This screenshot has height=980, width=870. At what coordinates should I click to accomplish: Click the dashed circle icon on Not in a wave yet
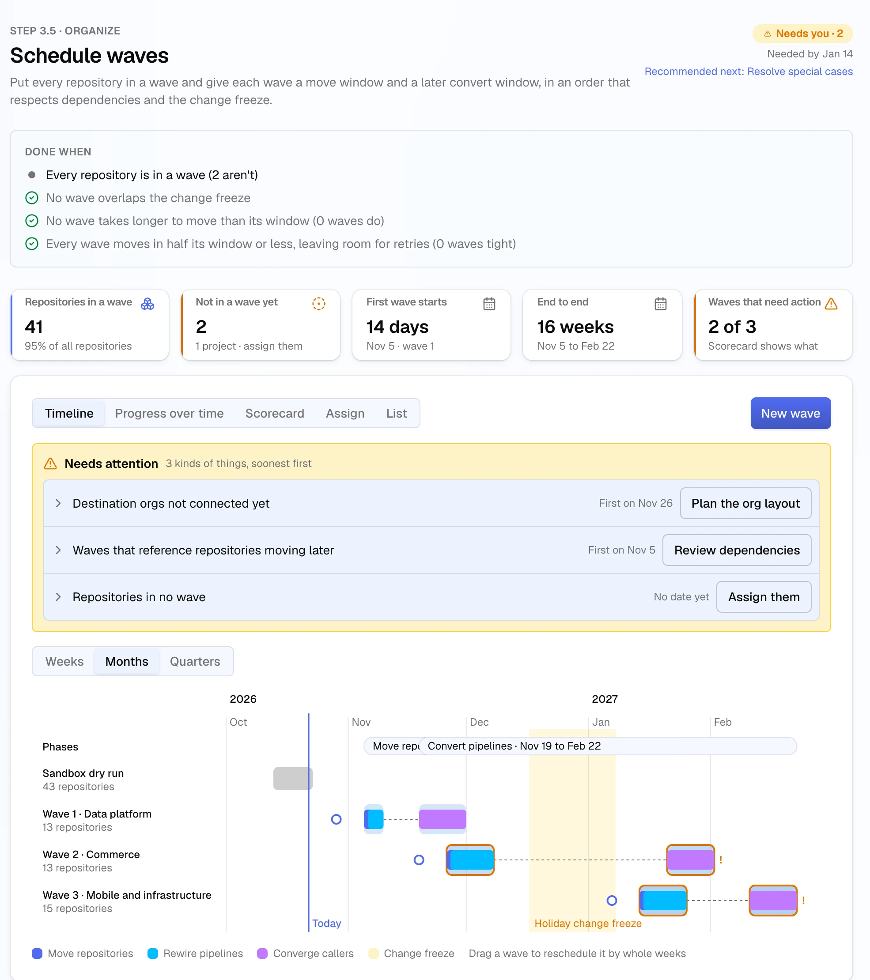point(318,304)
